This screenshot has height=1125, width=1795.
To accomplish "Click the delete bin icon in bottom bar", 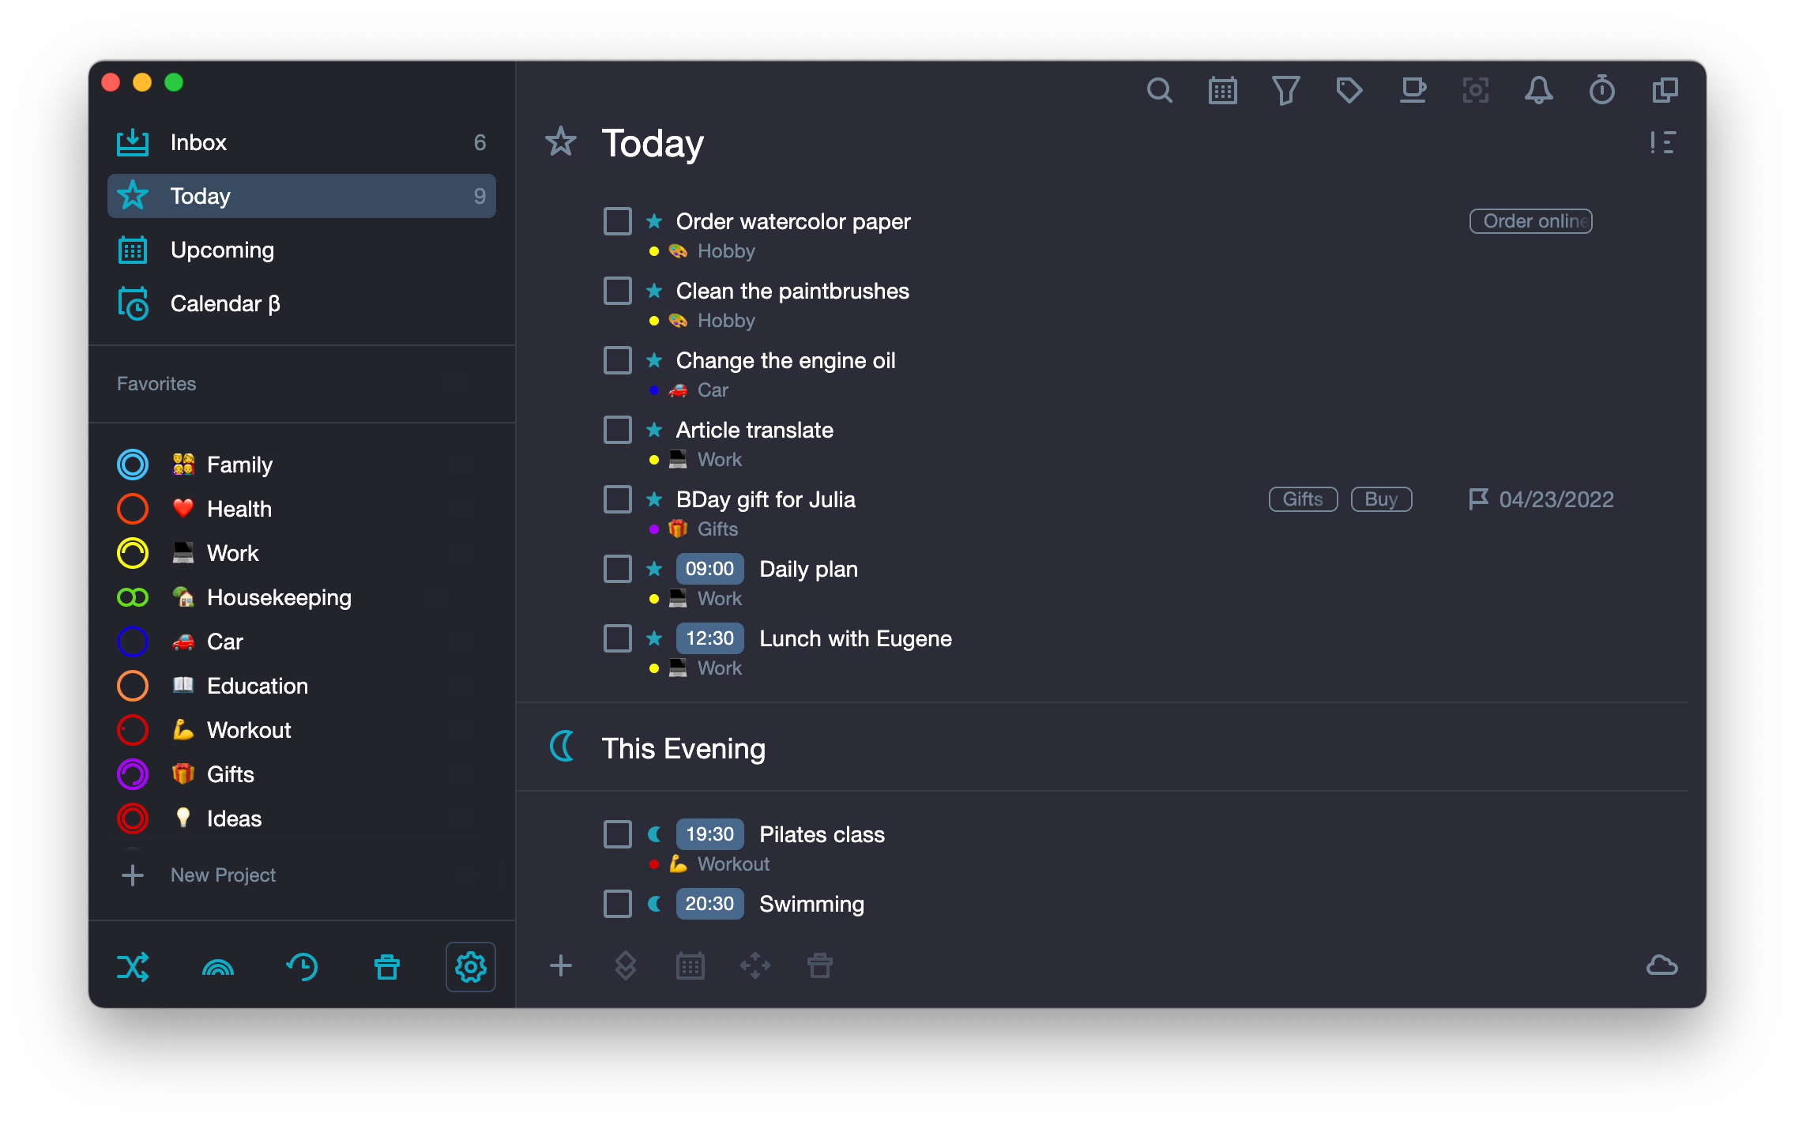I will point(820,965).
